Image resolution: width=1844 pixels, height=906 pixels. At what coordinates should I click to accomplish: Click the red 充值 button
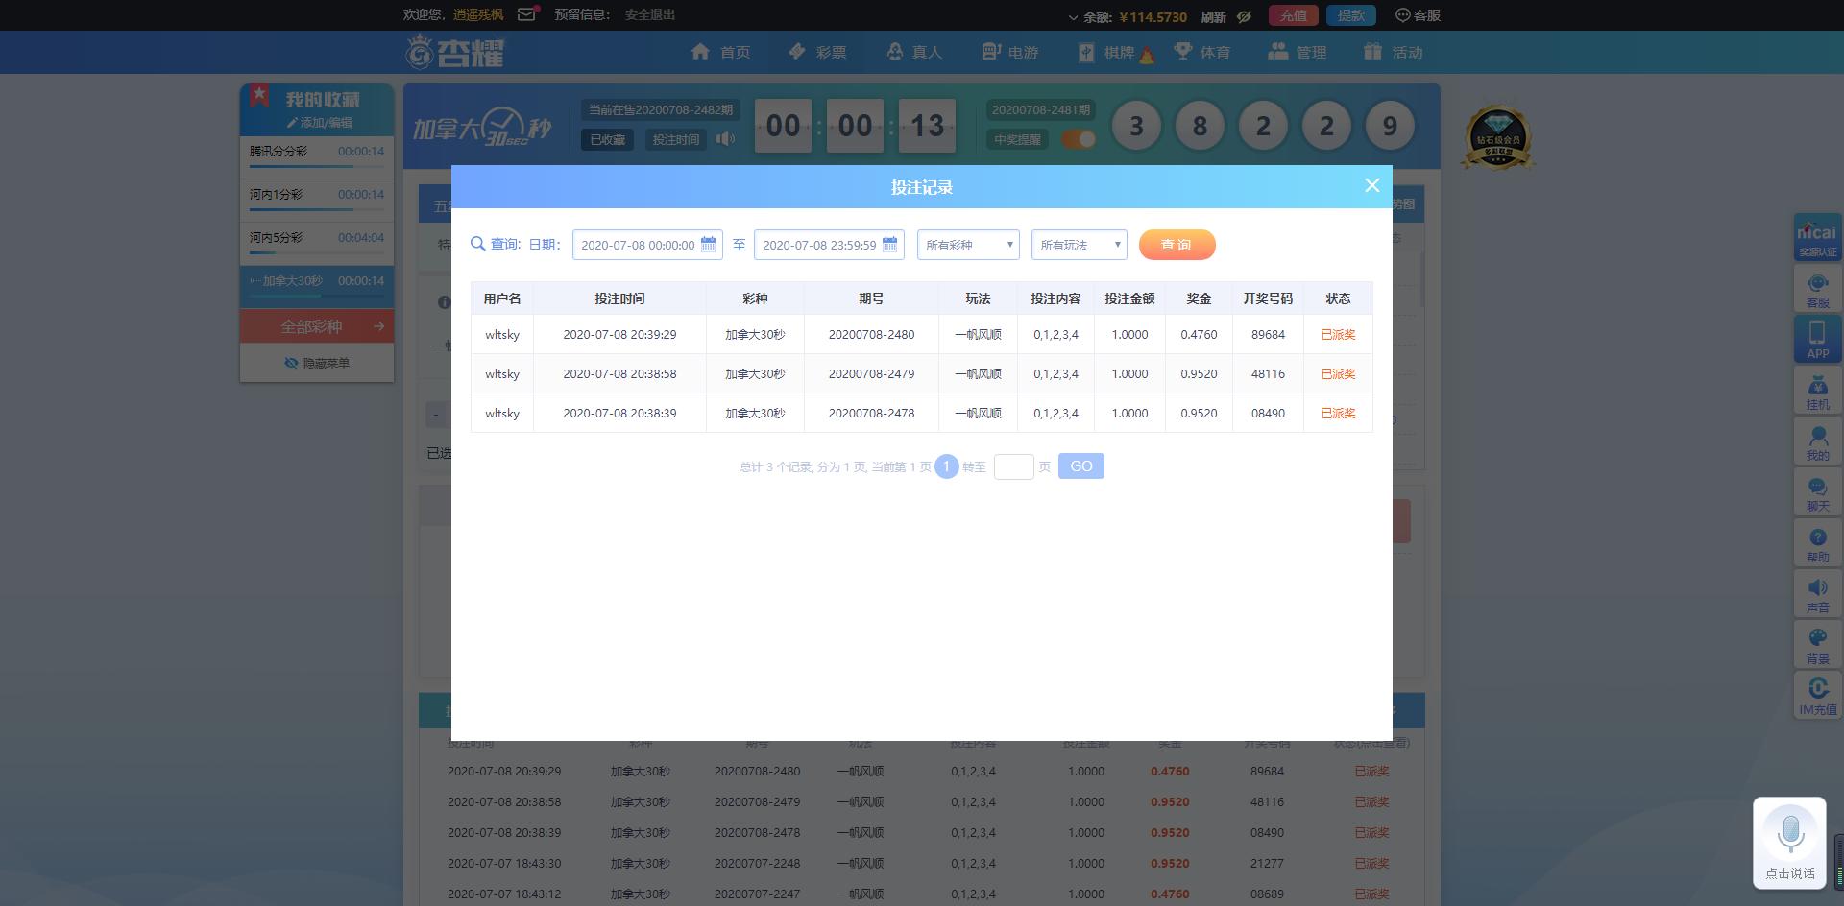pyautogui.click(x=1294, y=15)
